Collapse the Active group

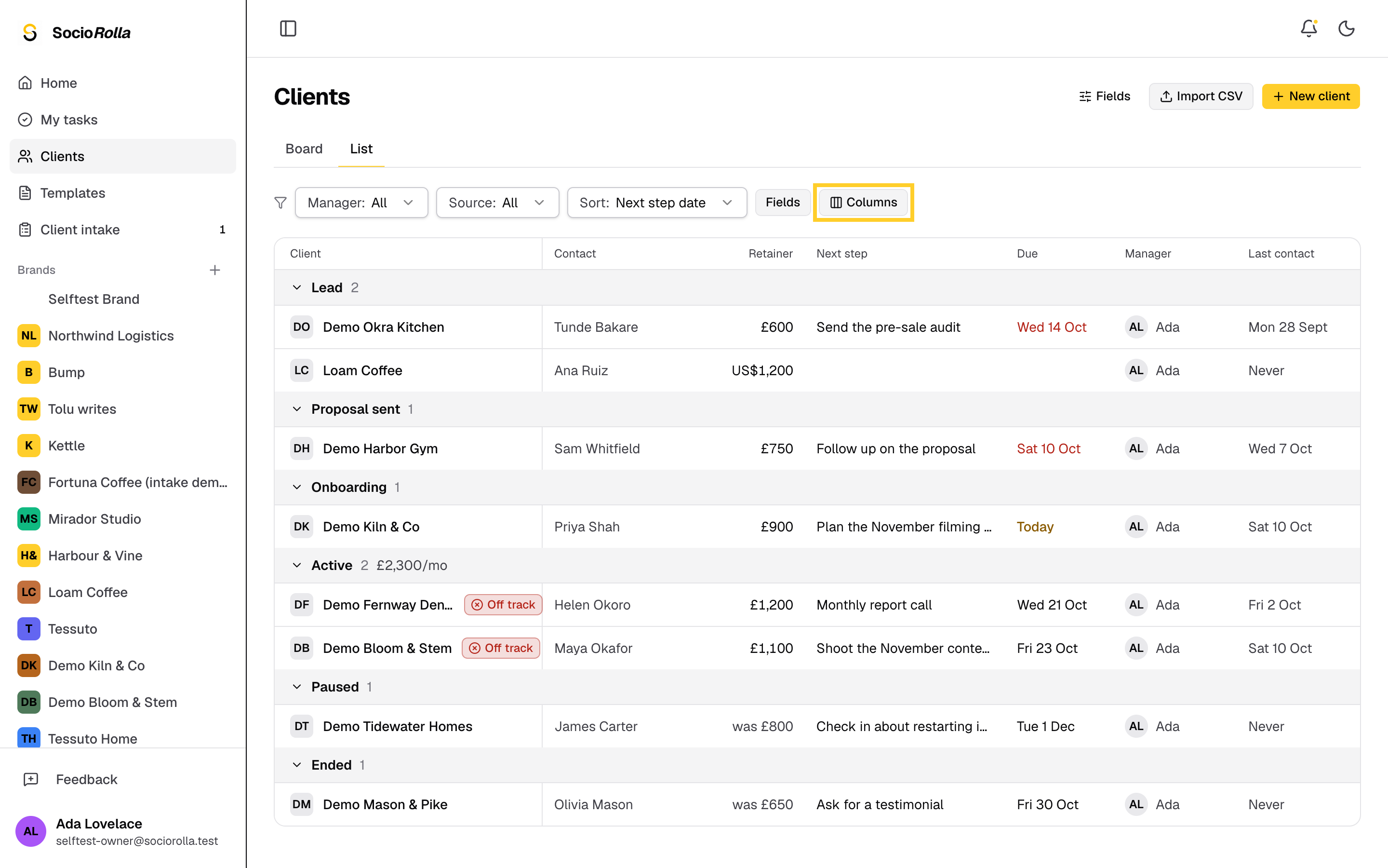click(x=297, y=566)
